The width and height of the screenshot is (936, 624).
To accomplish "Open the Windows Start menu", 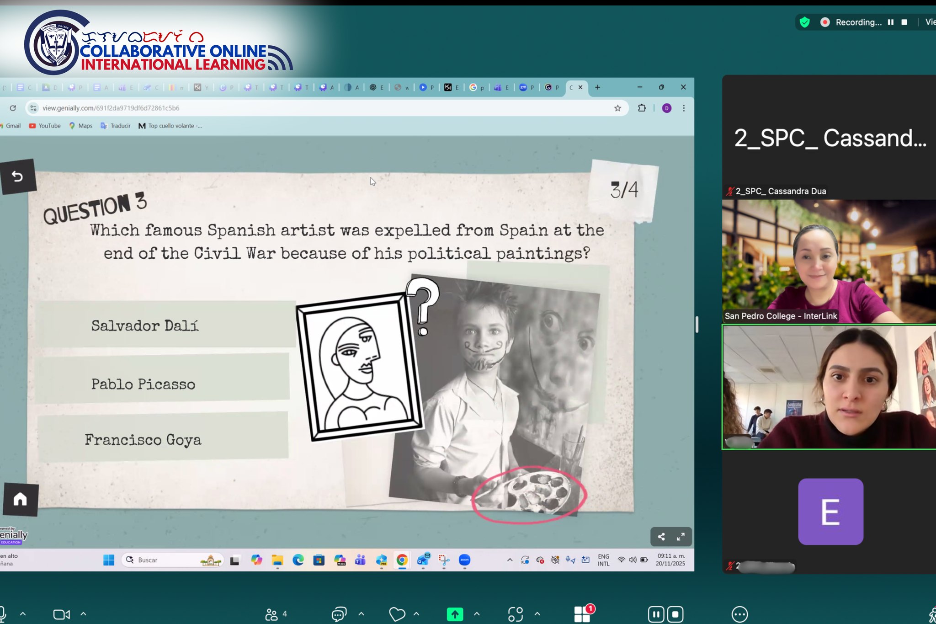I will point(109,560).
